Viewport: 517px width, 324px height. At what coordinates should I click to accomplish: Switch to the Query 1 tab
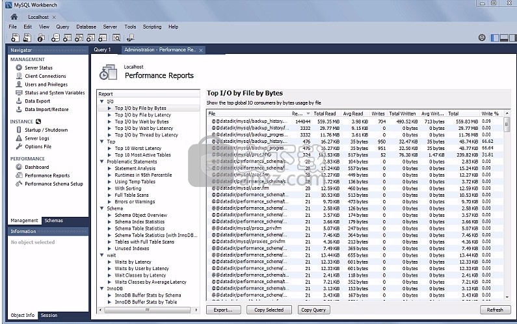(102, 50)
